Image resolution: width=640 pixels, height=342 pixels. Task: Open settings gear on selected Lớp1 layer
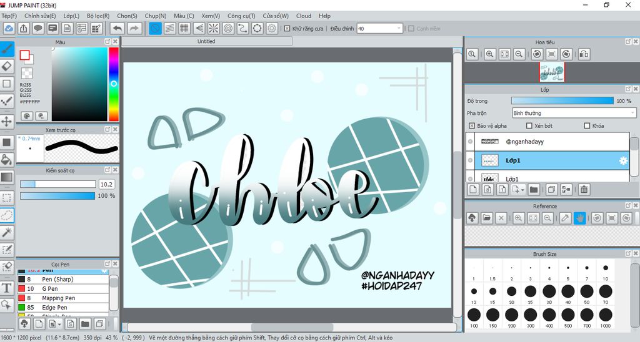point(623,160)
